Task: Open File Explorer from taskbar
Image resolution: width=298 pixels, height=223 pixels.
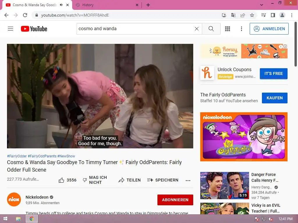Action: click(18, 219)
